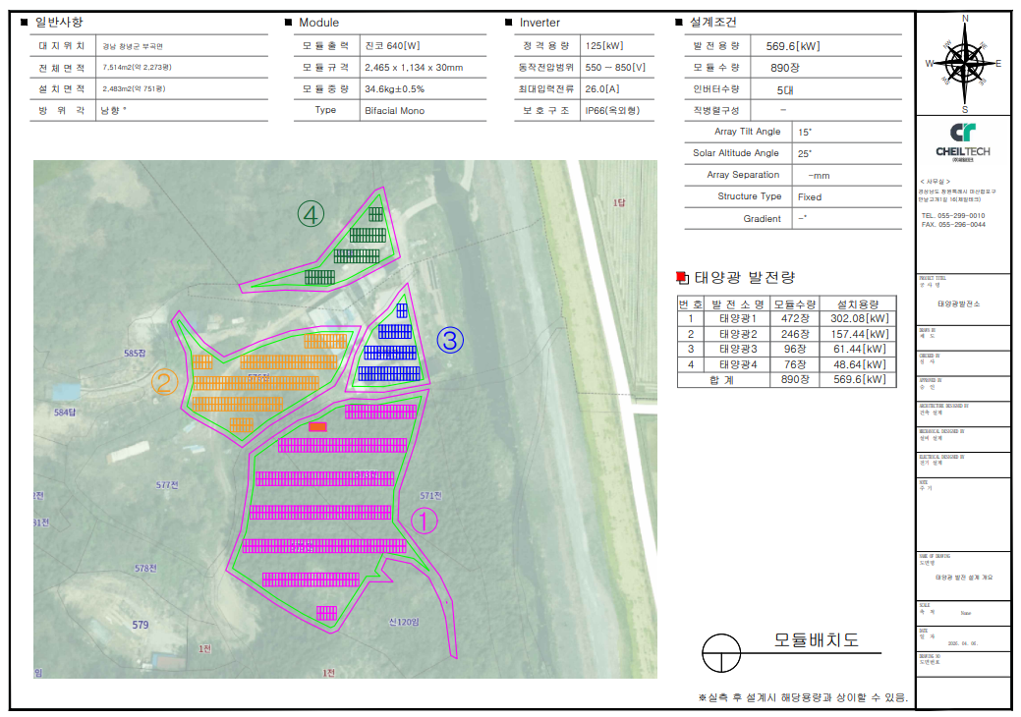Click the north compass rose symbol
Screen dimensions: 1021x717
tap(963, 63)
